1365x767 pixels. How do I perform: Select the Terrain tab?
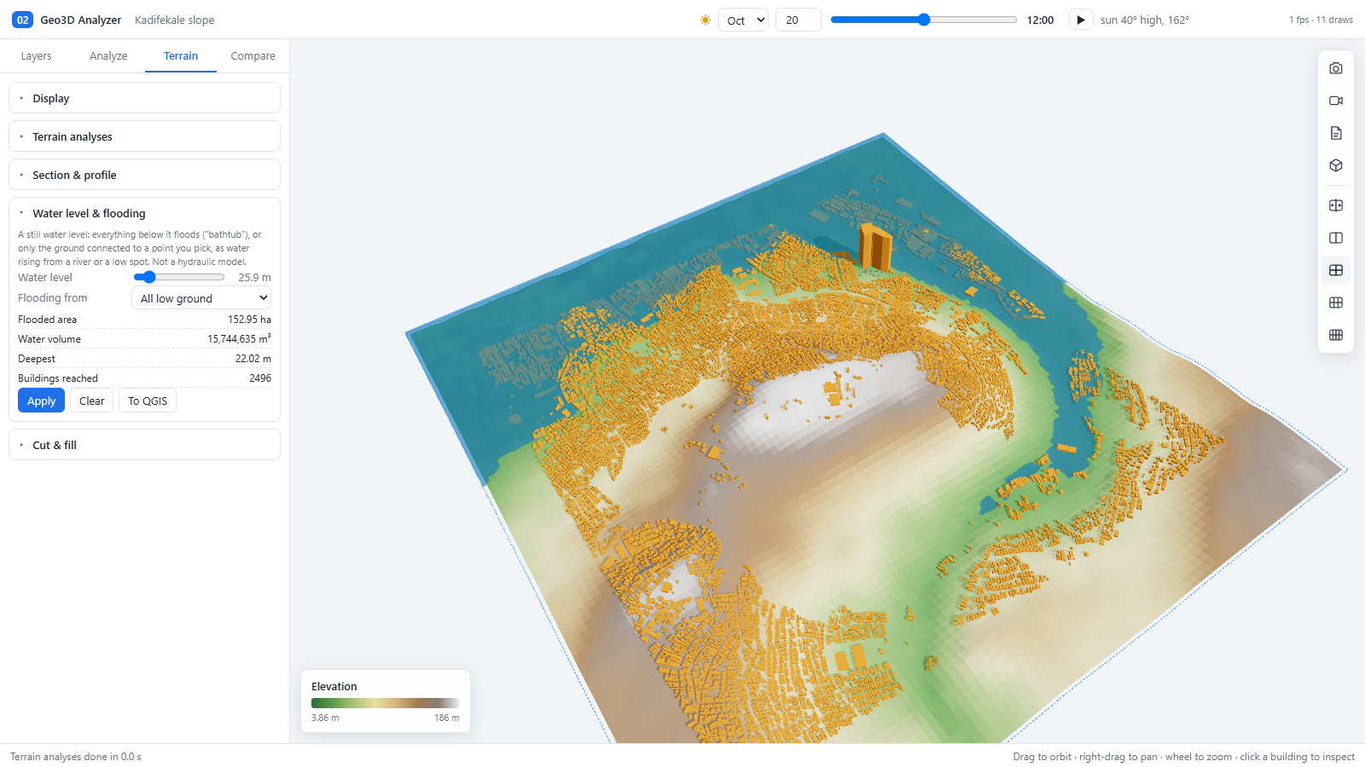coord(181,55)
